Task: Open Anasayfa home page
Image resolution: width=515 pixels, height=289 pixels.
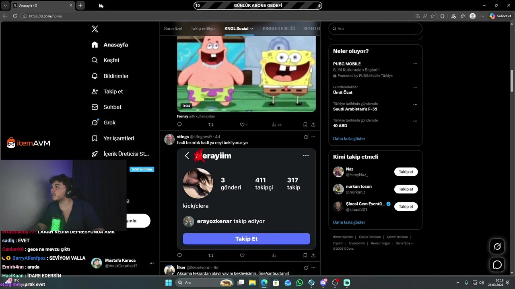Action: pos(110,45)
